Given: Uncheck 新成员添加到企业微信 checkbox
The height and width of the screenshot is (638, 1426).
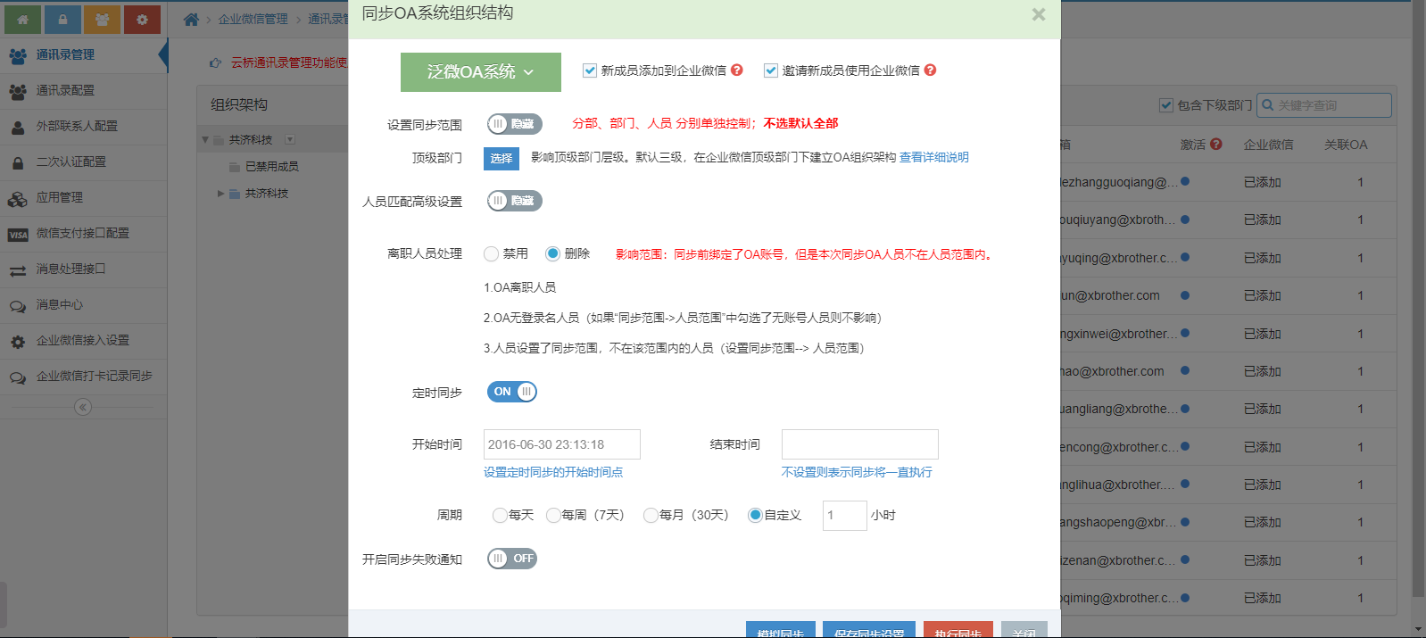Looking at the screenshot, I should click(x=590, y=70).
